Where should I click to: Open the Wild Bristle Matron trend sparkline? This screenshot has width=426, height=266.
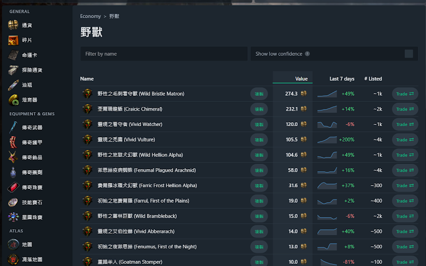pos(327,94)
